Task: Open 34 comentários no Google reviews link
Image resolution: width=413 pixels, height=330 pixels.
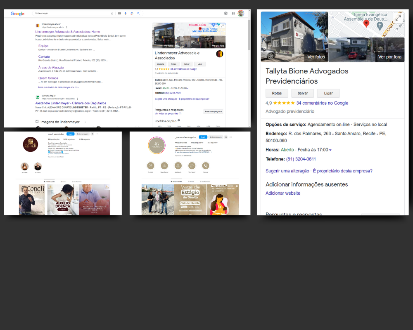Action: coord(322,103)
